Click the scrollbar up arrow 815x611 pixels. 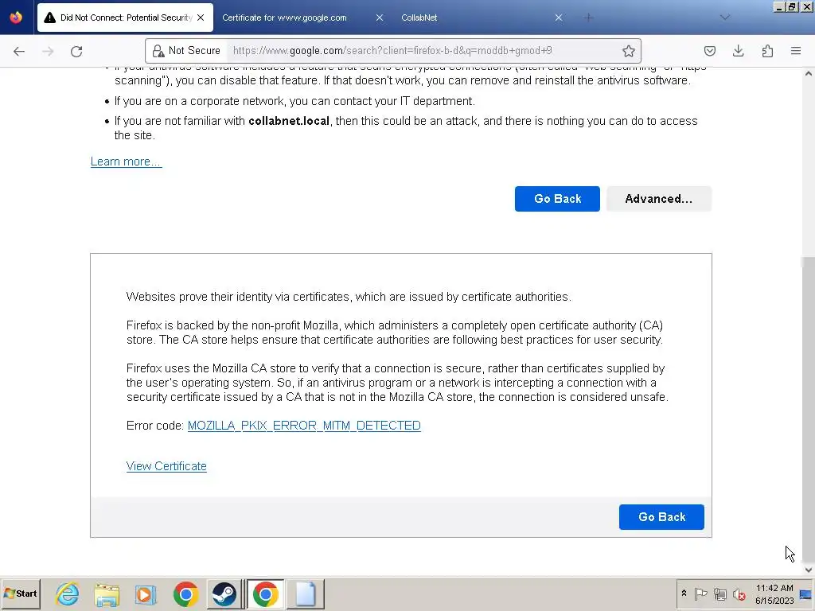809,74
